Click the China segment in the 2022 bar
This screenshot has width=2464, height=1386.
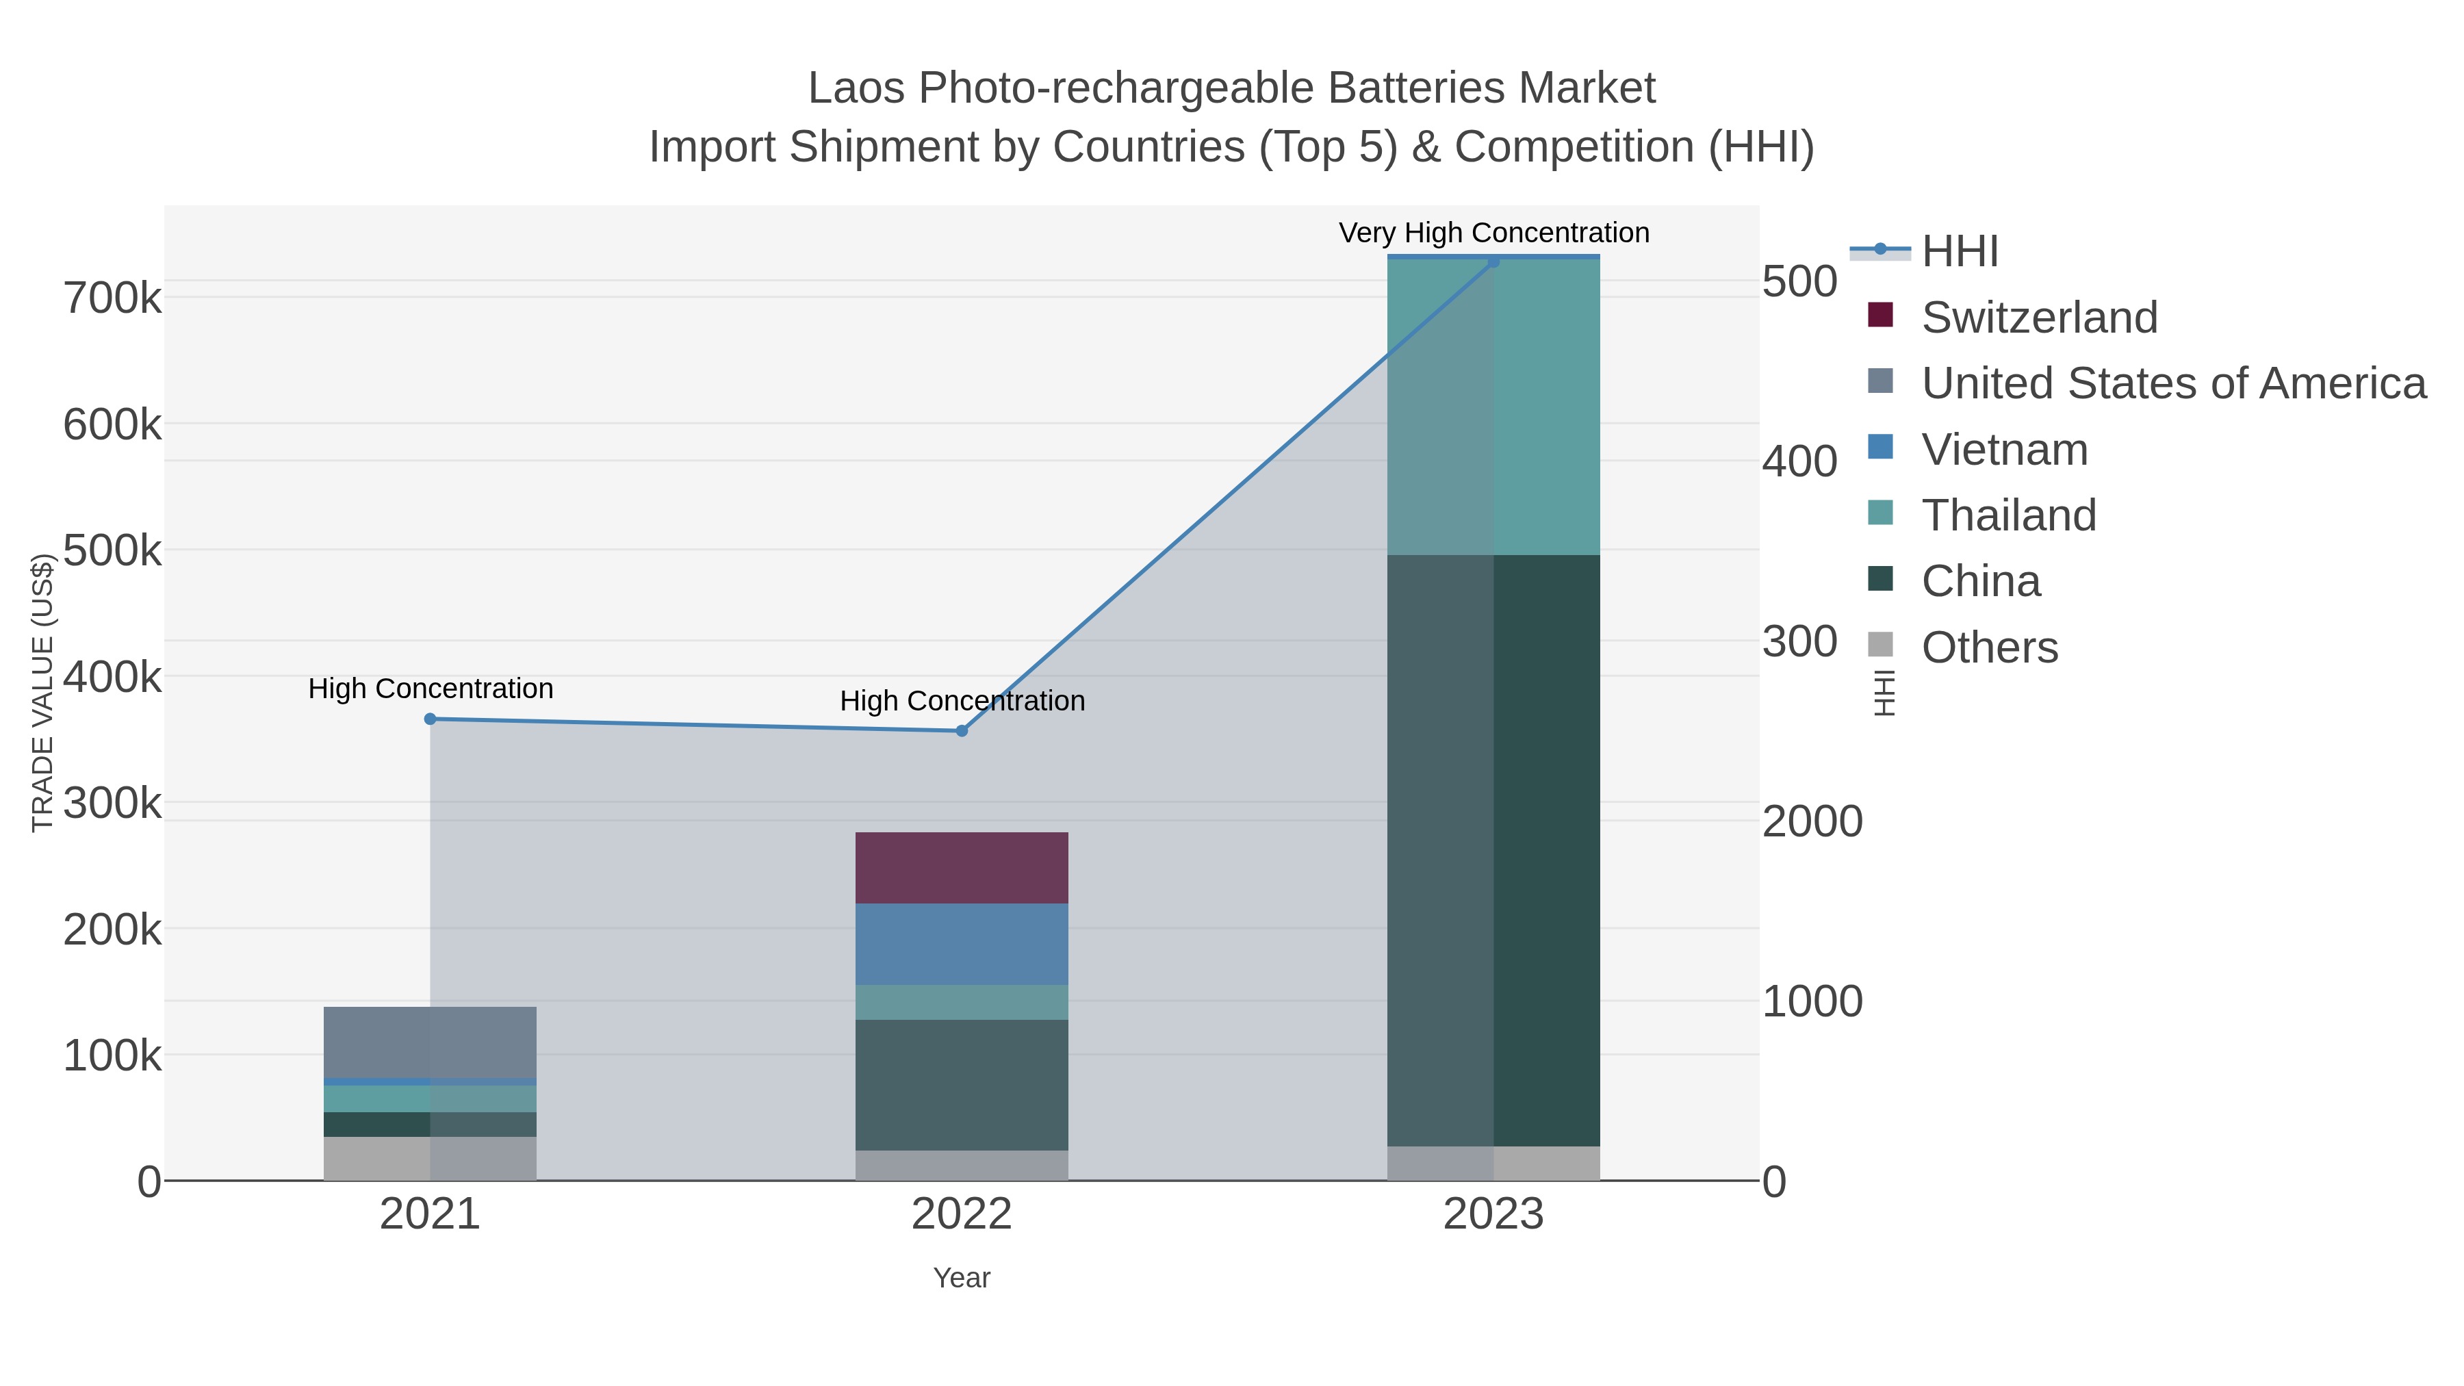pos(962,1086)
